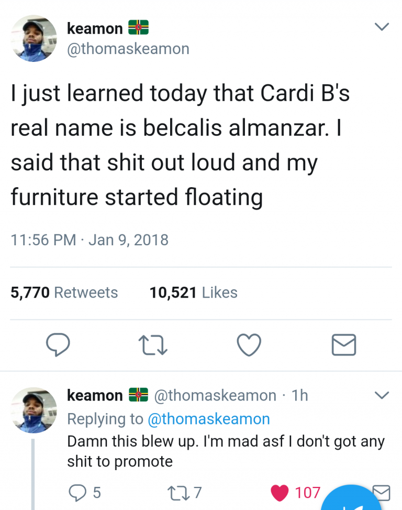Share main tweet via envelope message icon
The image size is (402, 510).
tap(344, 345)
